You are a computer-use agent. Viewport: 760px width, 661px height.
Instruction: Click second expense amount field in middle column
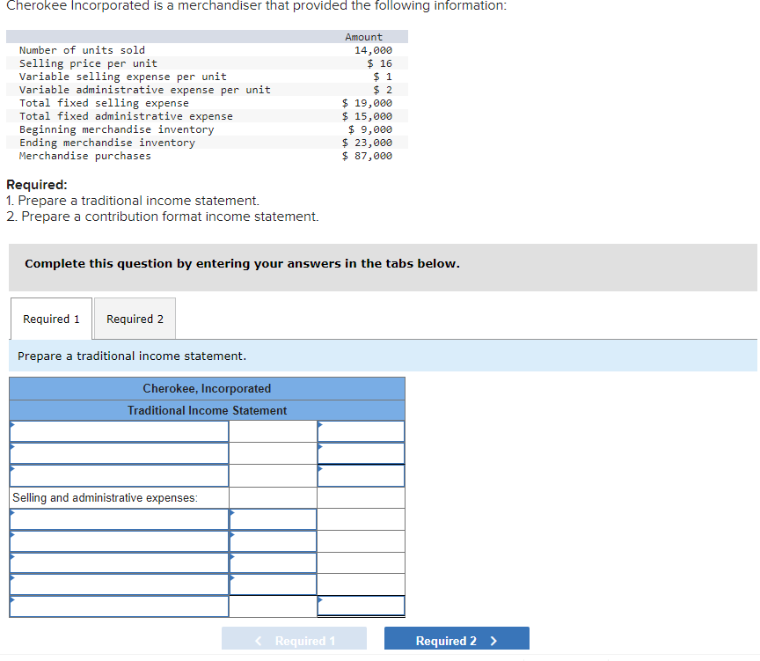click(273, 540)
